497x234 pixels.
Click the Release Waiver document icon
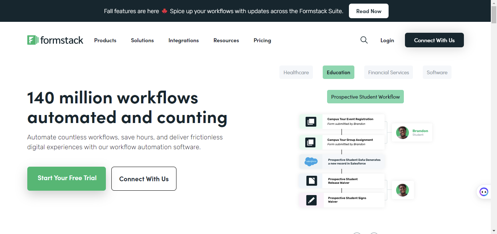[311, 181]
